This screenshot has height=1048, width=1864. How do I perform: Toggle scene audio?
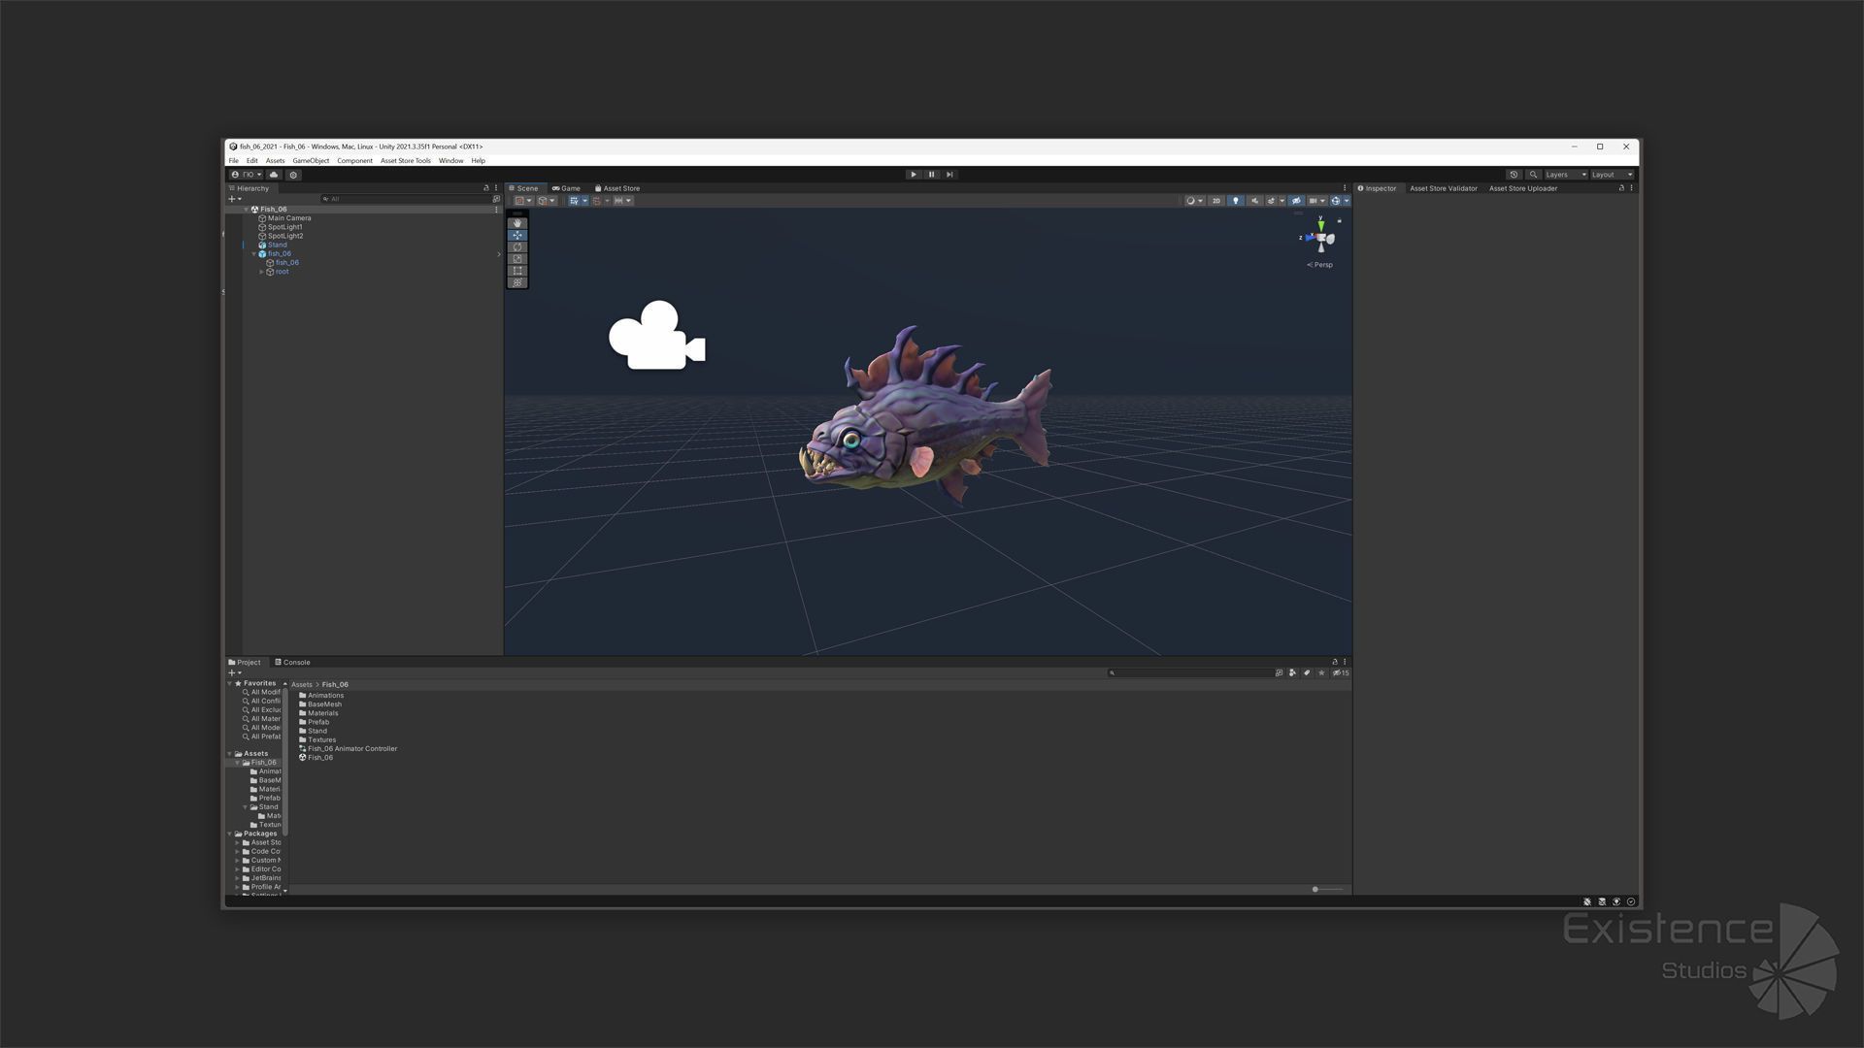point(1254,201)
